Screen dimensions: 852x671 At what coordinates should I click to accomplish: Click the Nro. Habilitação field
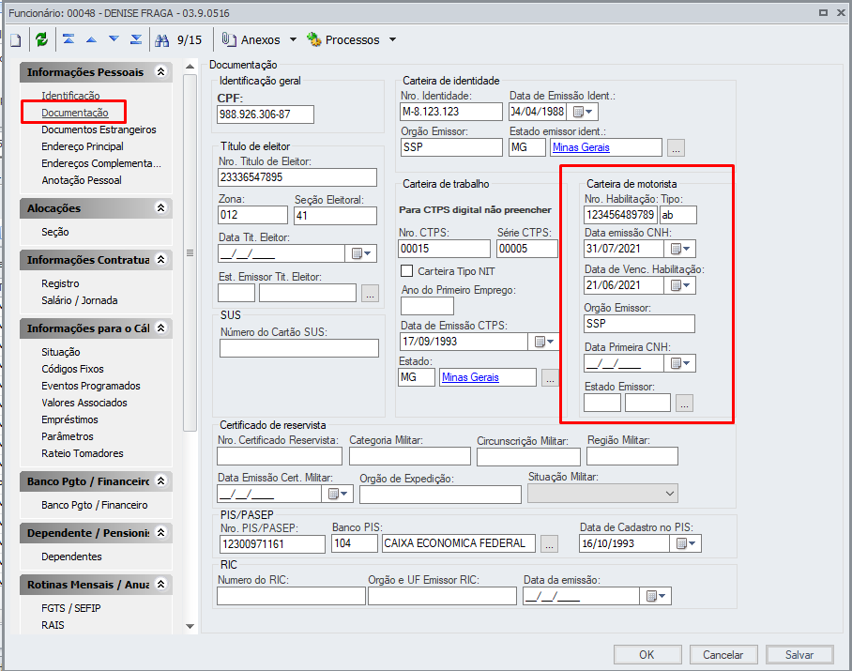tap(620, 215)
